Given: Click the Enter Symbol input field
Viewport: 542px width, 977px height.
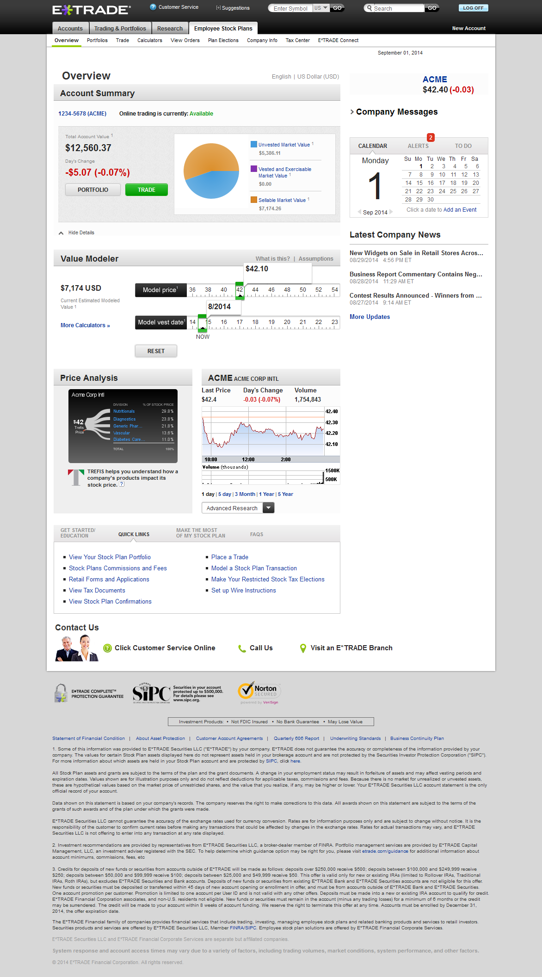Looking at the screenshot, I should [290, 8].
